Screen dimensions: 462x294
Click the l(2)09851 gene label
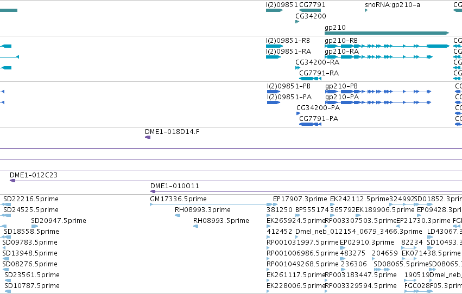point(282,5)
